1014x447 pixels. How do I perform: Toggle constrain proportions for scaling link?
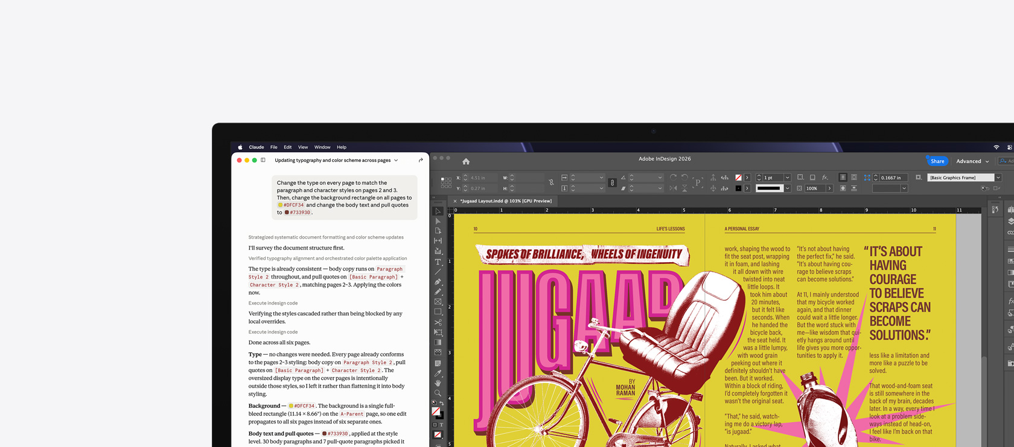(x=612, y=182)
